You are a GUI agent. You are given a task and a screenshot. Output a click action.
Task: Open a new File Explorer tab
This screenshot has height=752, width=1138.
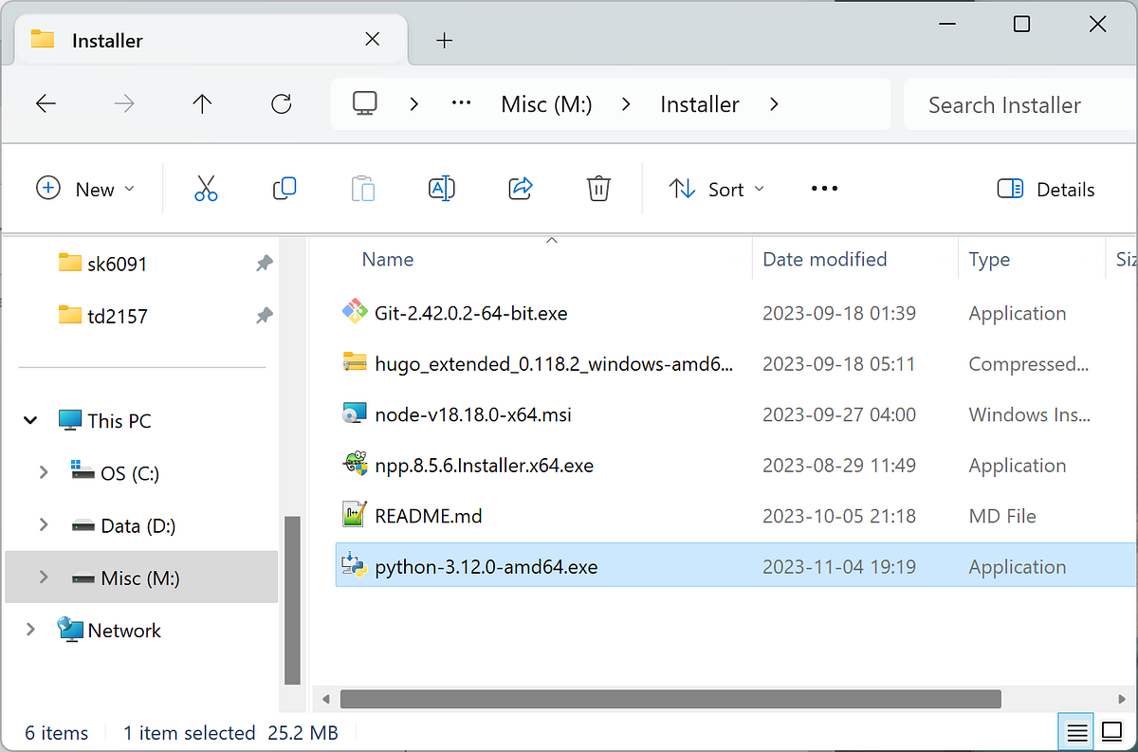tap(444, 40)
